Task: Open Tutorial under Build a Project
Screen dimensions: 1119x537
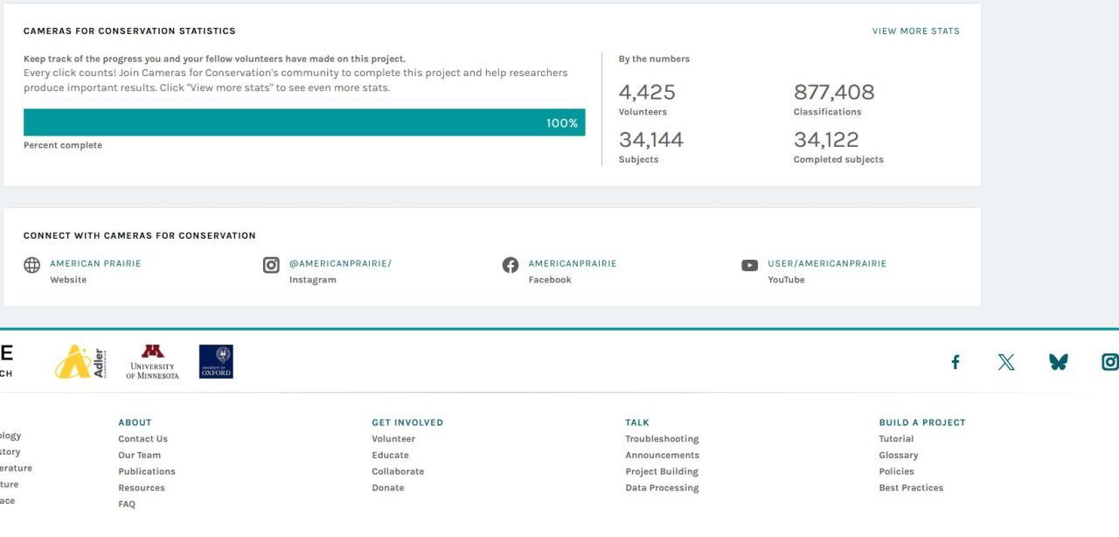Action: click(x=896, y=439)
